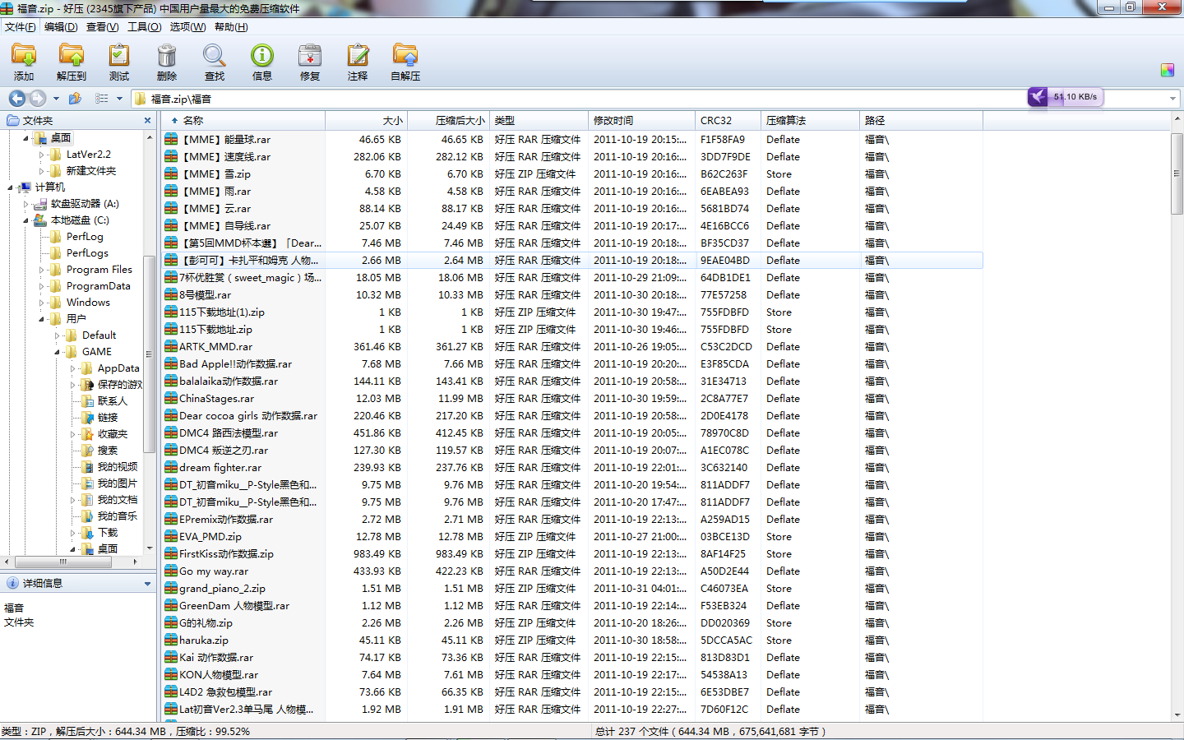Click the 解压到 (Extract to) toolbar icon

72,62
